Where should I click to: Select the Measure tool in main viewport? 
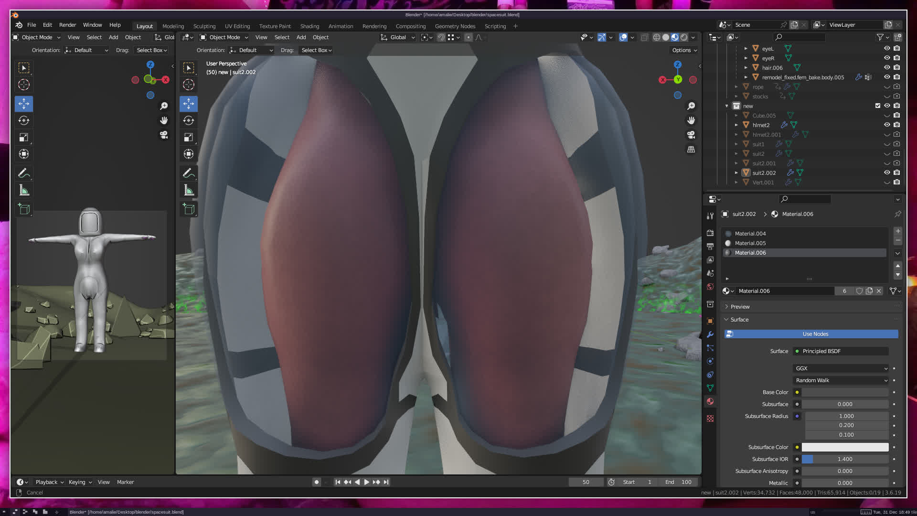tap(189, 191)
